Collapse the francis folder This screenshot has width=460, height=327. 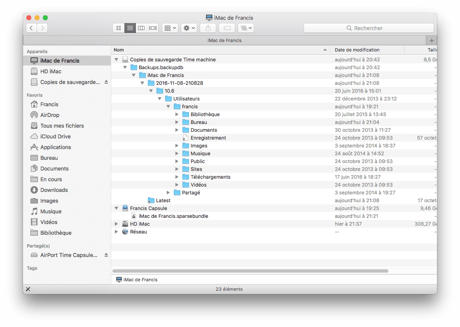coord(168,106)
